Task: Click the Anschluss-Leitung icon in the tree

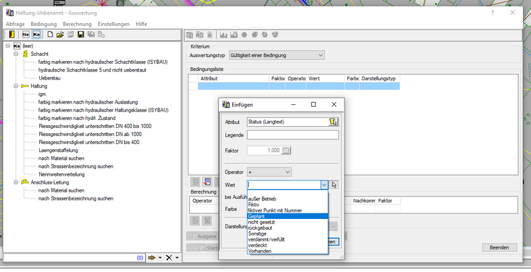Action: pos(25,182)
